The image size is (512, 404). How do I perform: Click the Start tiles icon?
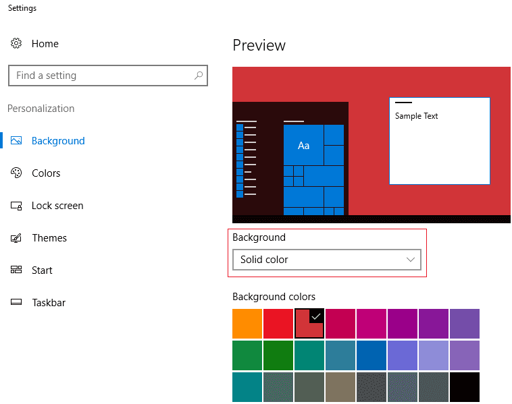(x=16, y=270)
